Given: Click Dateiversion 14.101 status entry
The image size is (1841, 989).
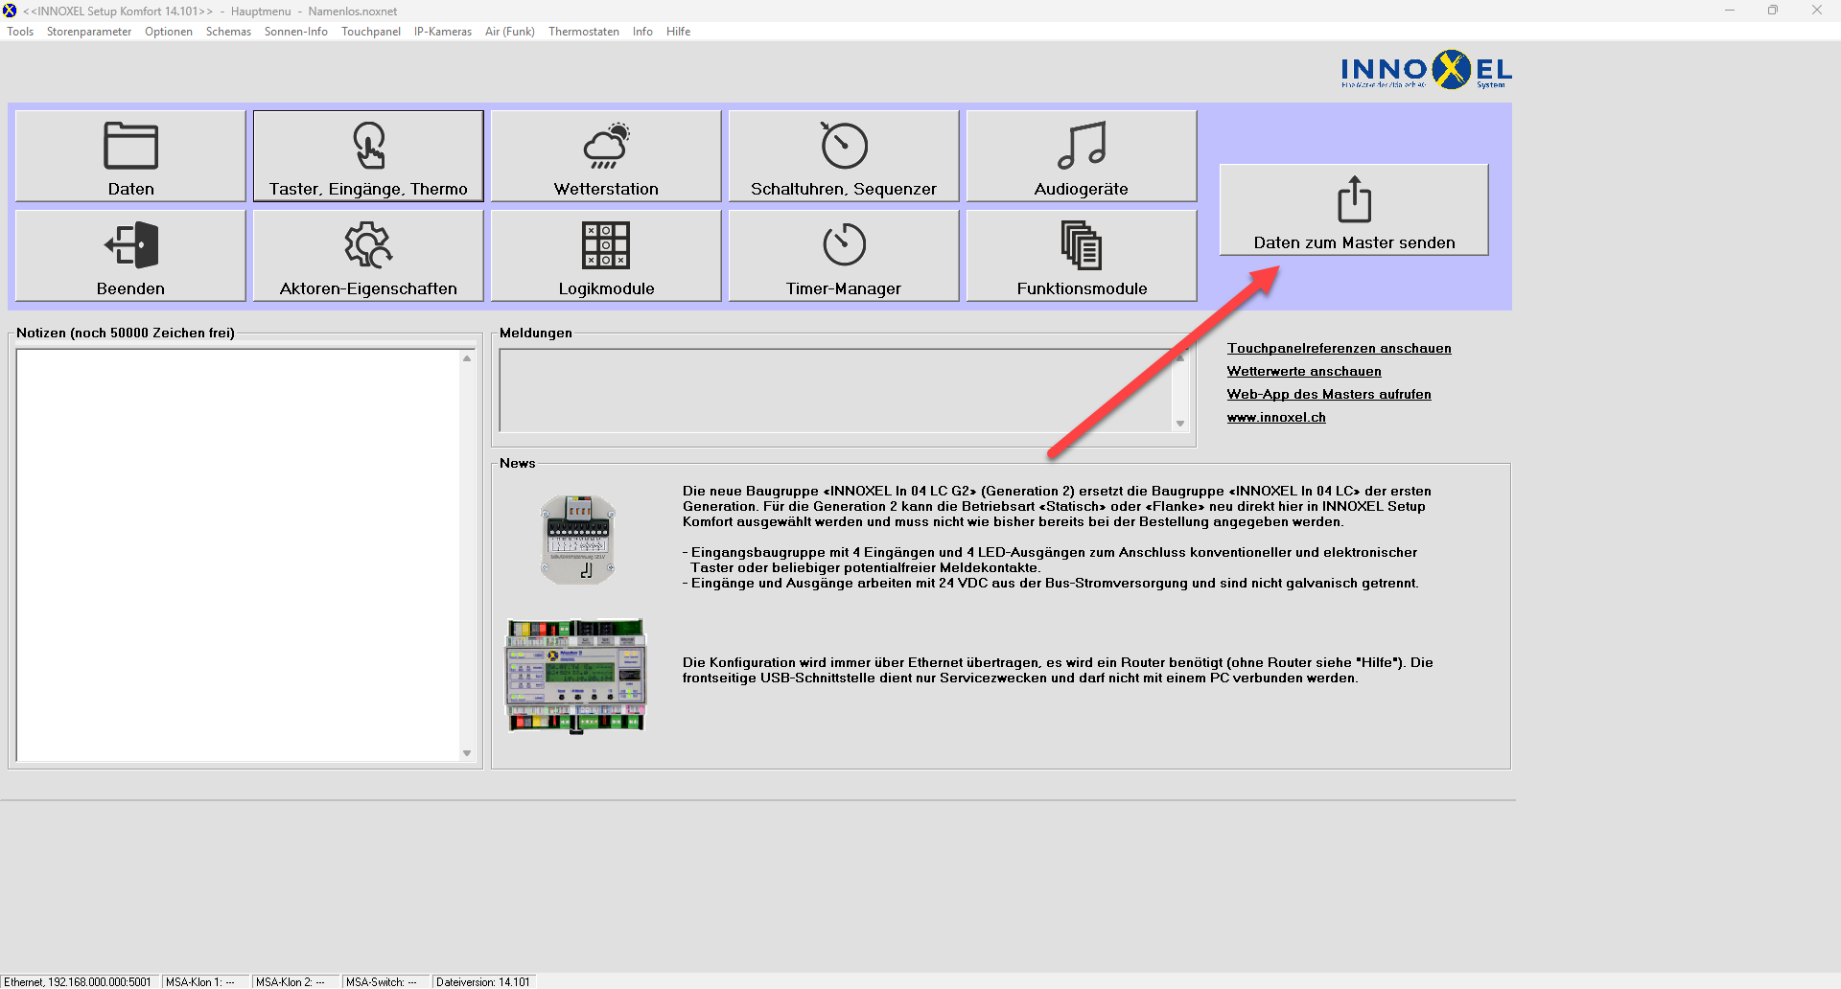Looking at the screenshot, I should (482, 982).
